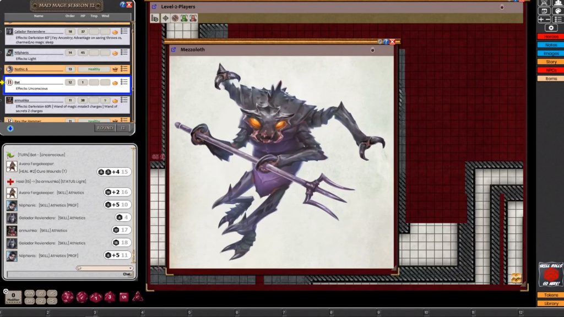The height and width of the screenshot is (317, 564).
Task: Open help for the Mezzoloth window
Action: point(386,42)
